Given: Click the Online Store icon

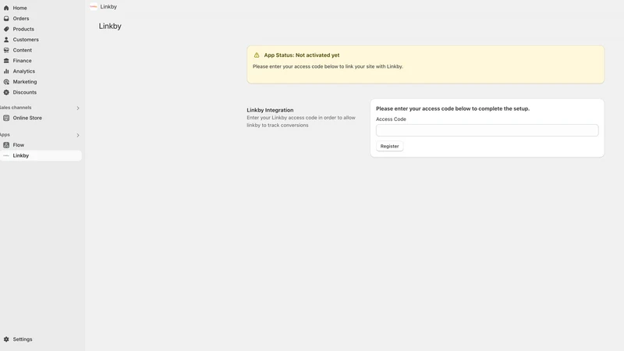Looking at the screenshot, I should [6, 118].
